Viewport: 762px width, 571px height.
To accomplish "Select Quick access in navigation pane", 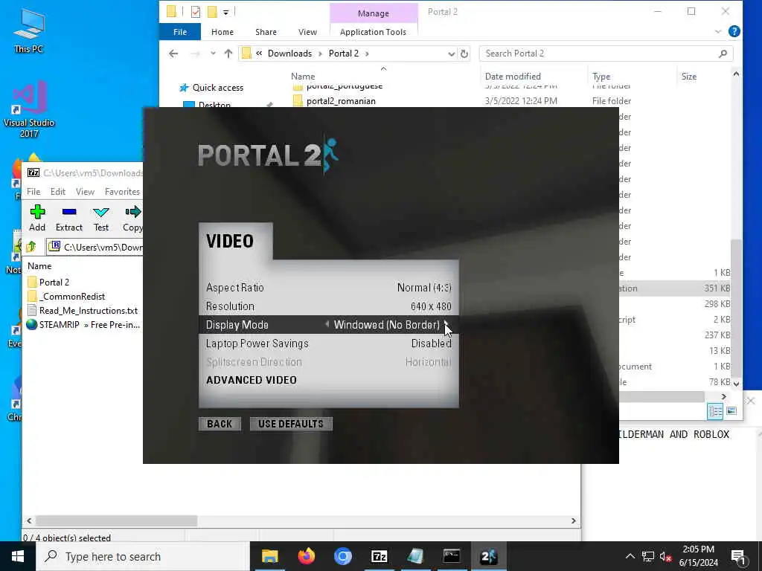I will (218, 88).
